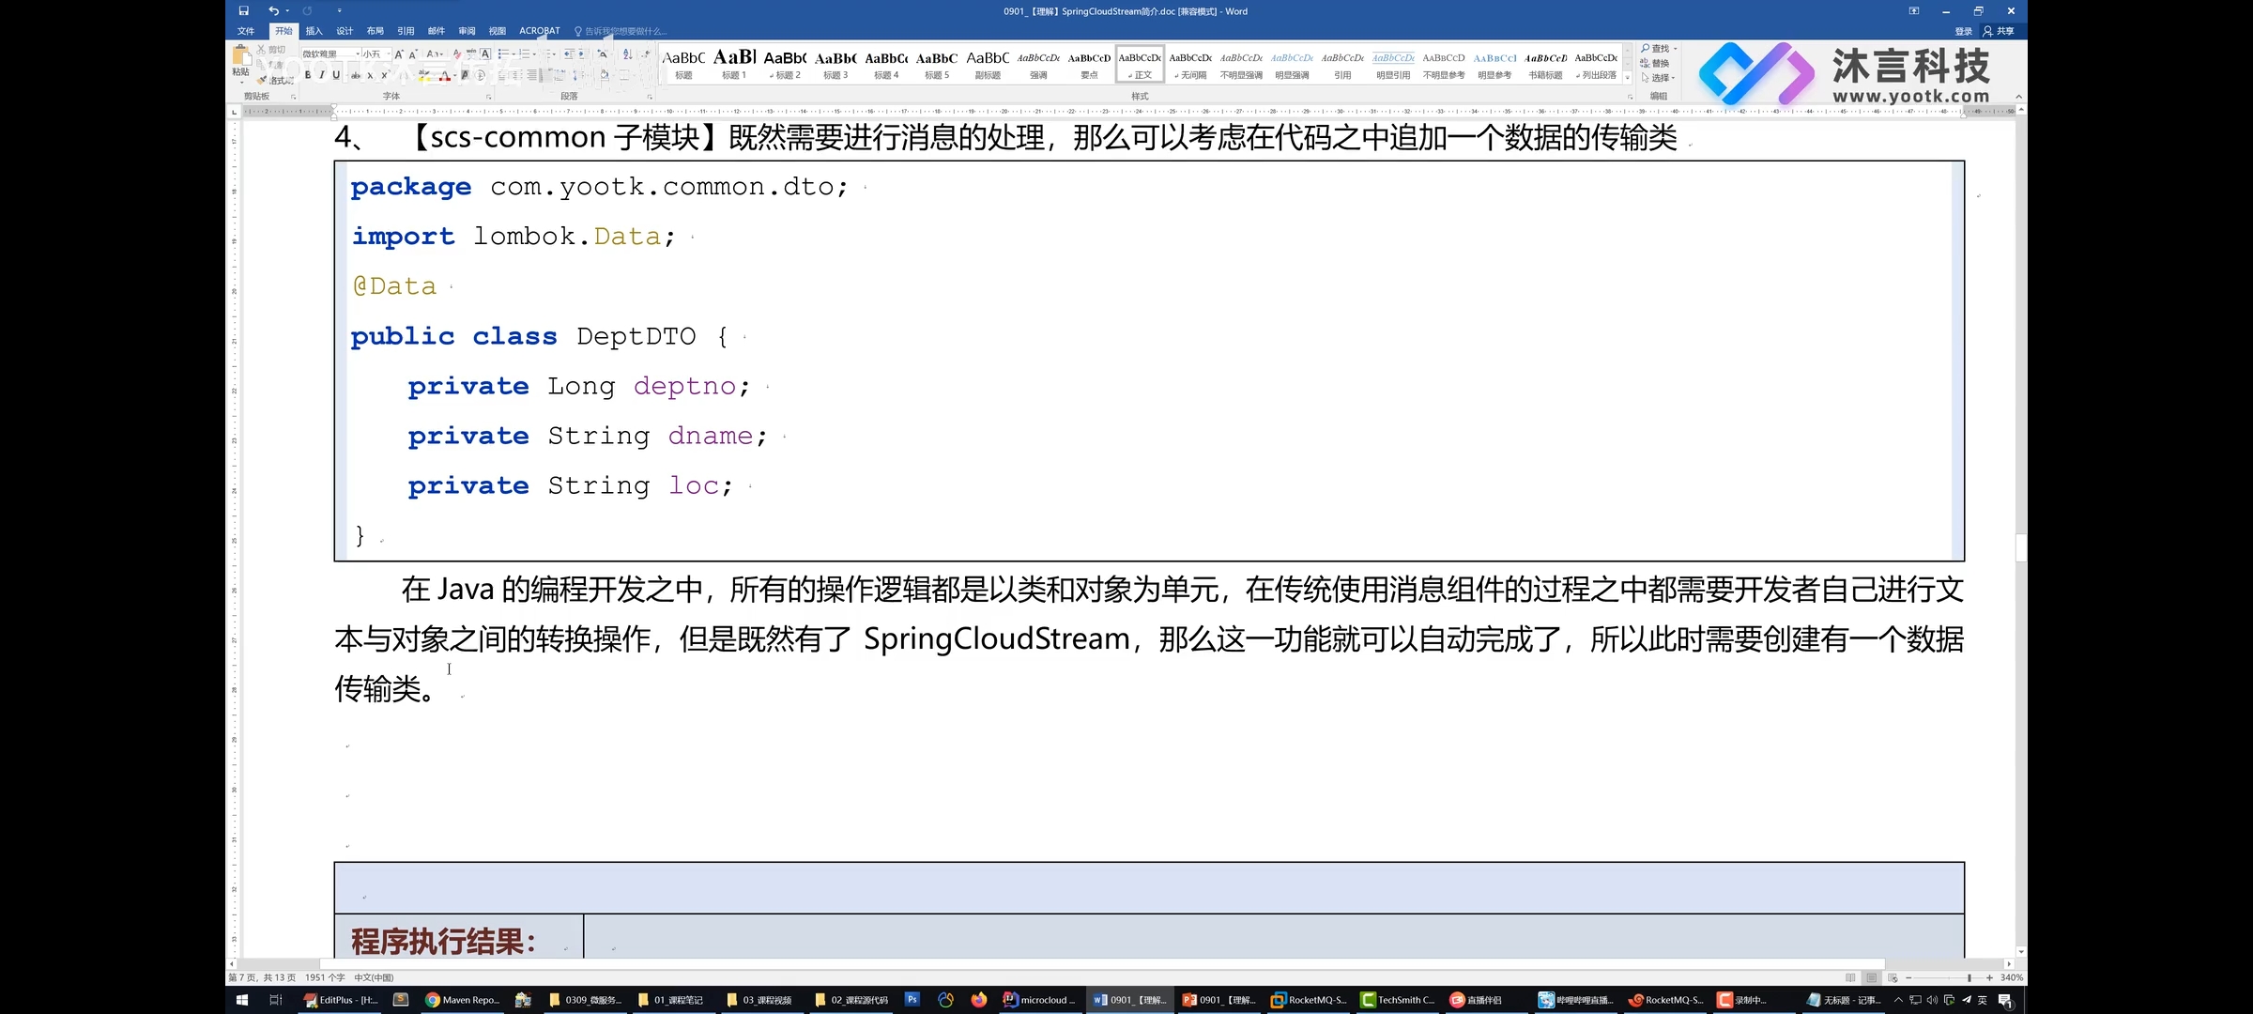Image resolution: width=2253 pixels, height=1014 pixels.
Task: Switch to the Layout (布局) tab
Action: 375,31
